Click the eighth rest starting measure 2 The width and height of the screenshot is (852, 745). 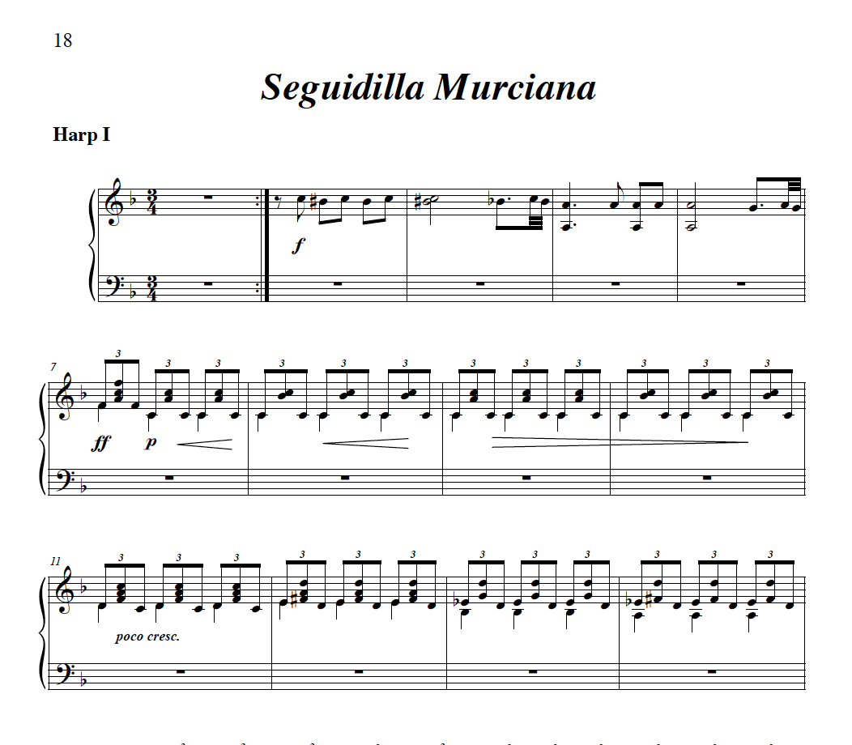[279, 202]
